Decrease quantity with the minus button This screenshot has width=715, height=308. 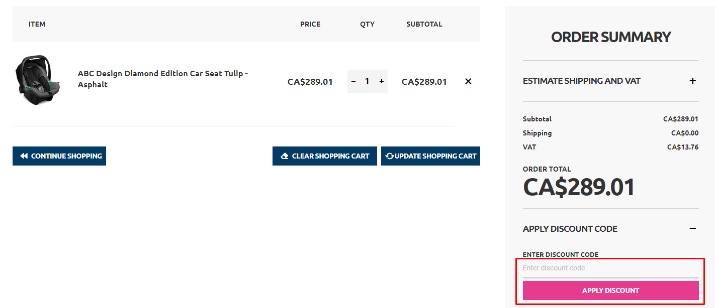[x=353, y=81]
